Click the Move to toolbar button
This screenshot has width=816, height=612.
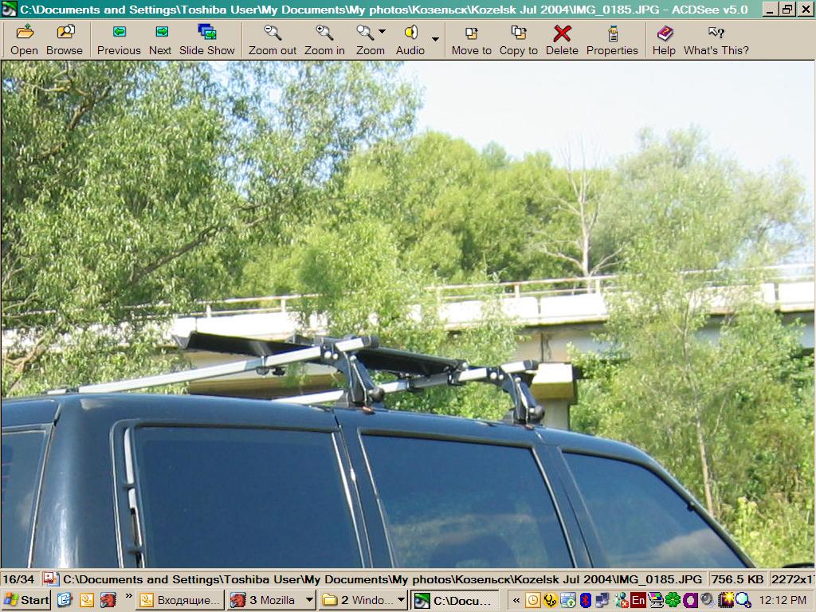click(472, 40)
